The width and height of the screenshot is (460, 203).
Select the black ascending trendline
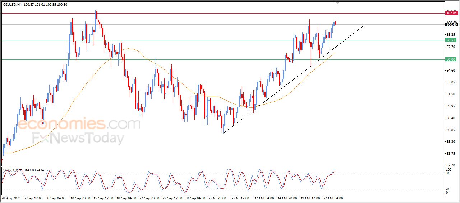(x=294, y=79)
